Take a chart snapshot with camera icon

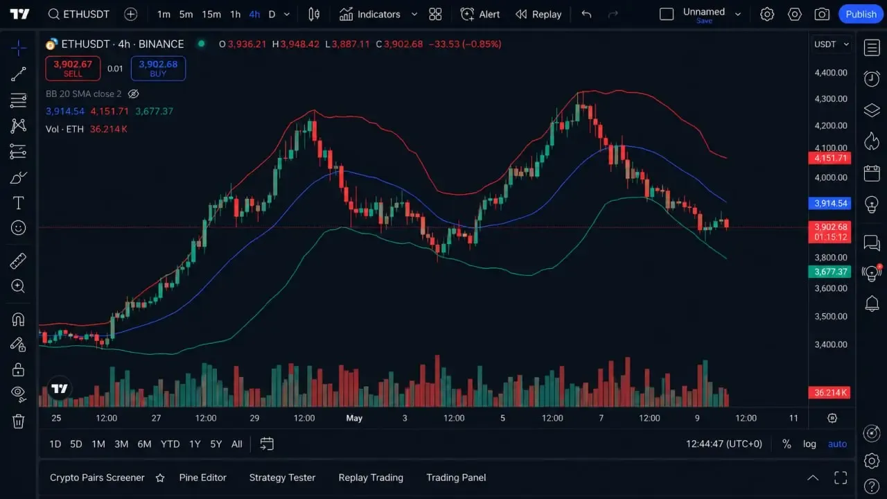tap(822, 14)
